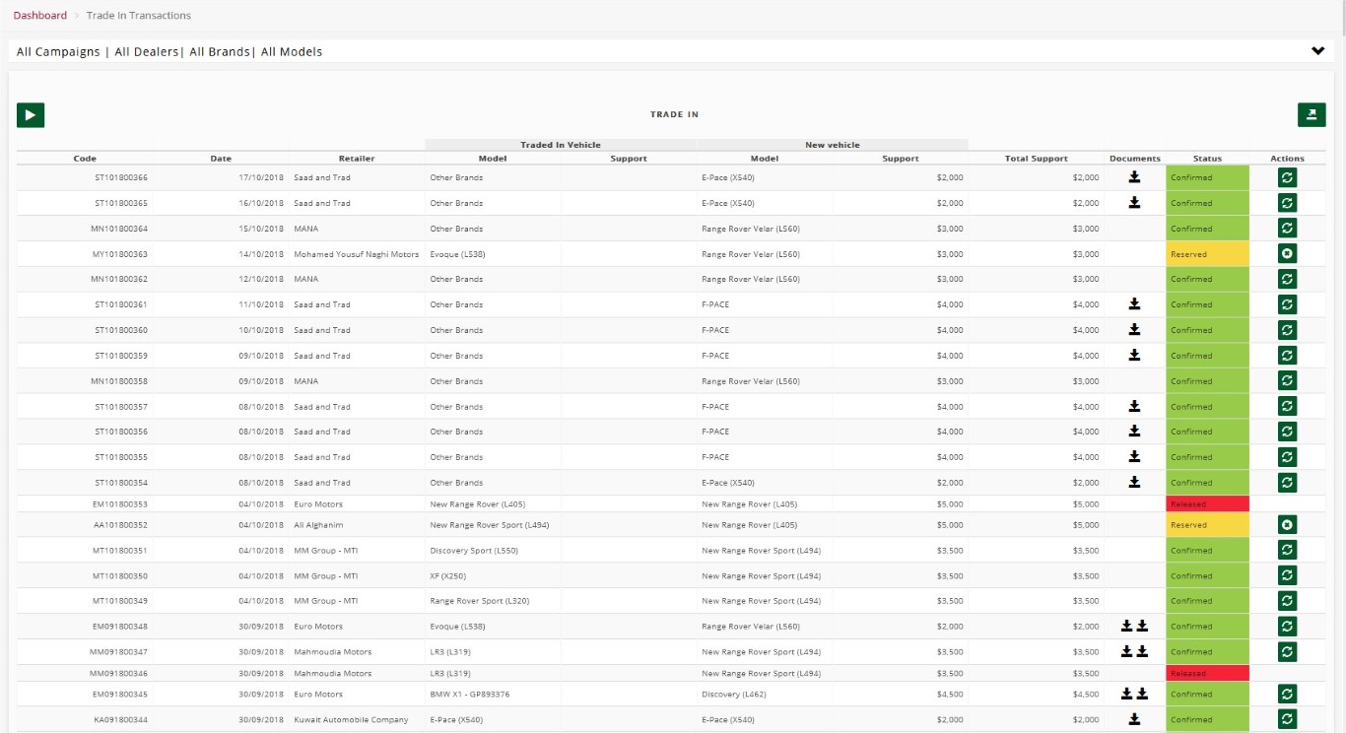The width and height of the screenshot is (1346, 733).
Task: Download document for KA091800344
Action: [1134, 719]
